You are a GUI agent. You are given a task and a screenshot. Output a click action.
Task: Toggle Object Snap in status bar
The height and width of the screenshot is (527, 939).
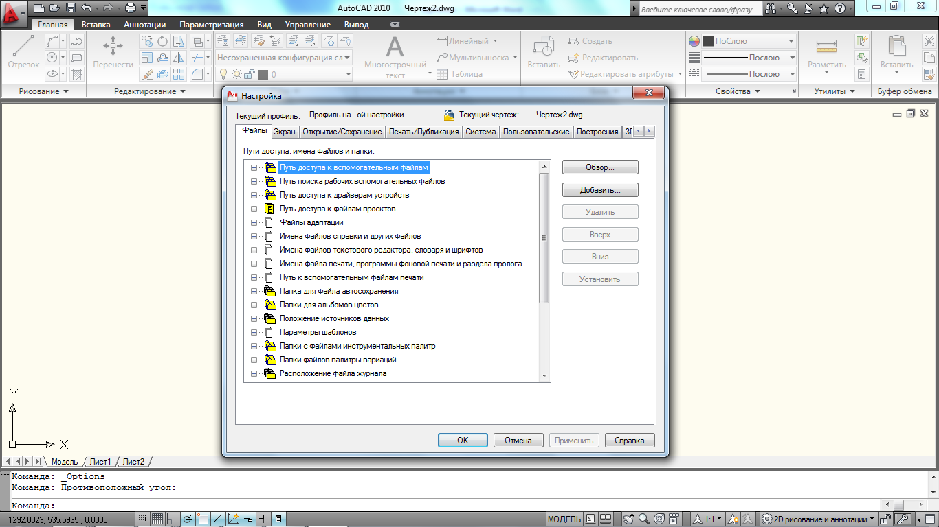point(203,519)
